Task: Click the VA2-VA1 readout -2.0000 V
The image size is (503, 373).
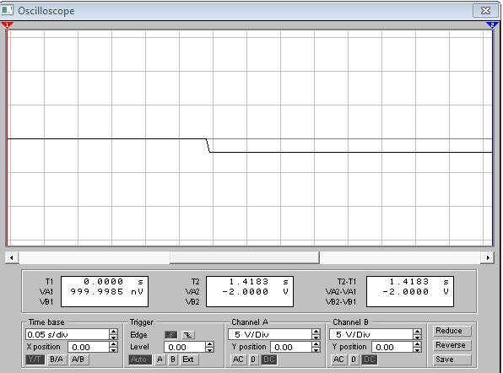Action: pos(416,291)
